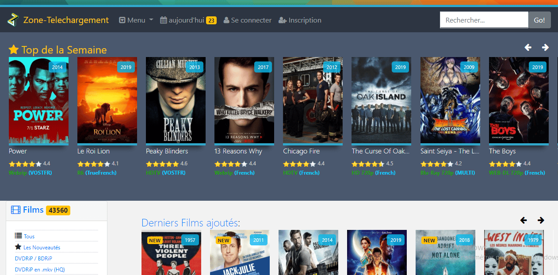The width and height of the screenshot is (558, 275).
Task: Click the Zone-Telechargement logo icon
Action: [13, 20]
